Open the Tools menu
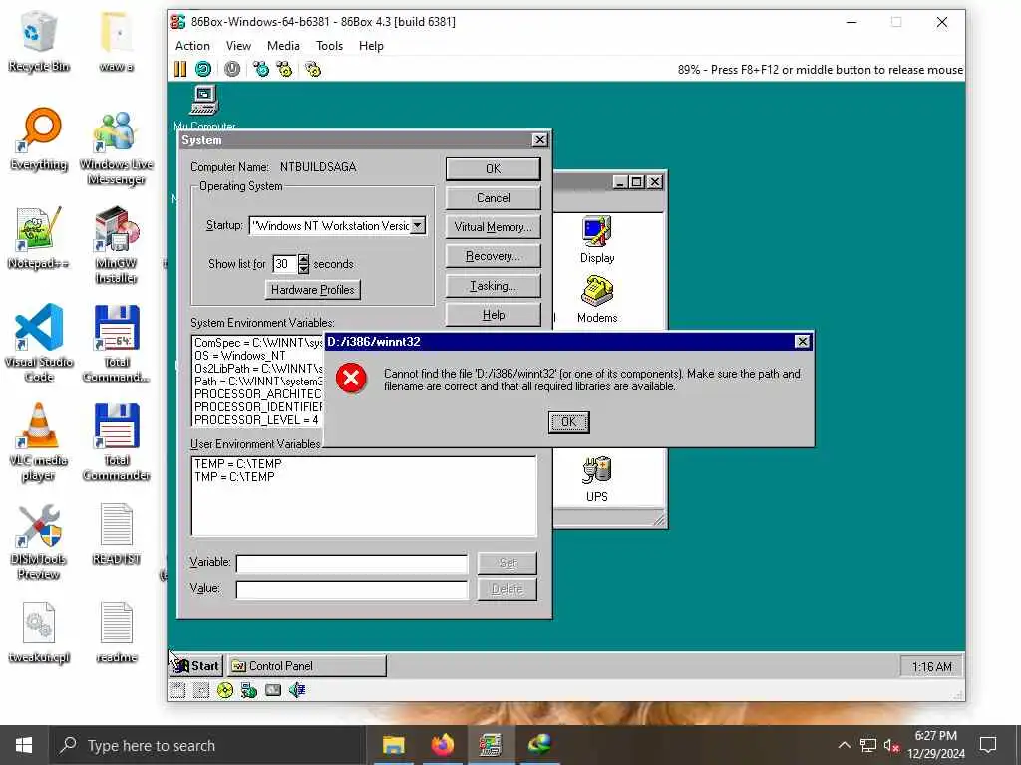The image size is (1021, 765). click(329, 46)
